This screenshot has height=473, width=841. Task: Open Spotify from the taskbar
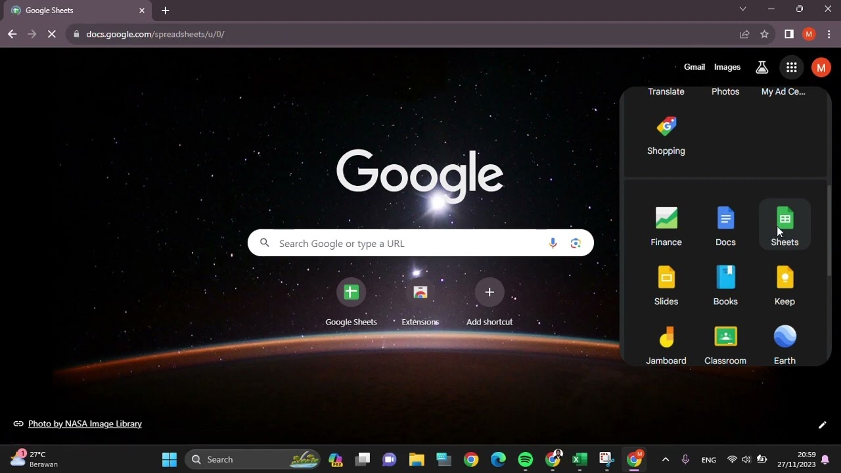(x=526, y=459)
